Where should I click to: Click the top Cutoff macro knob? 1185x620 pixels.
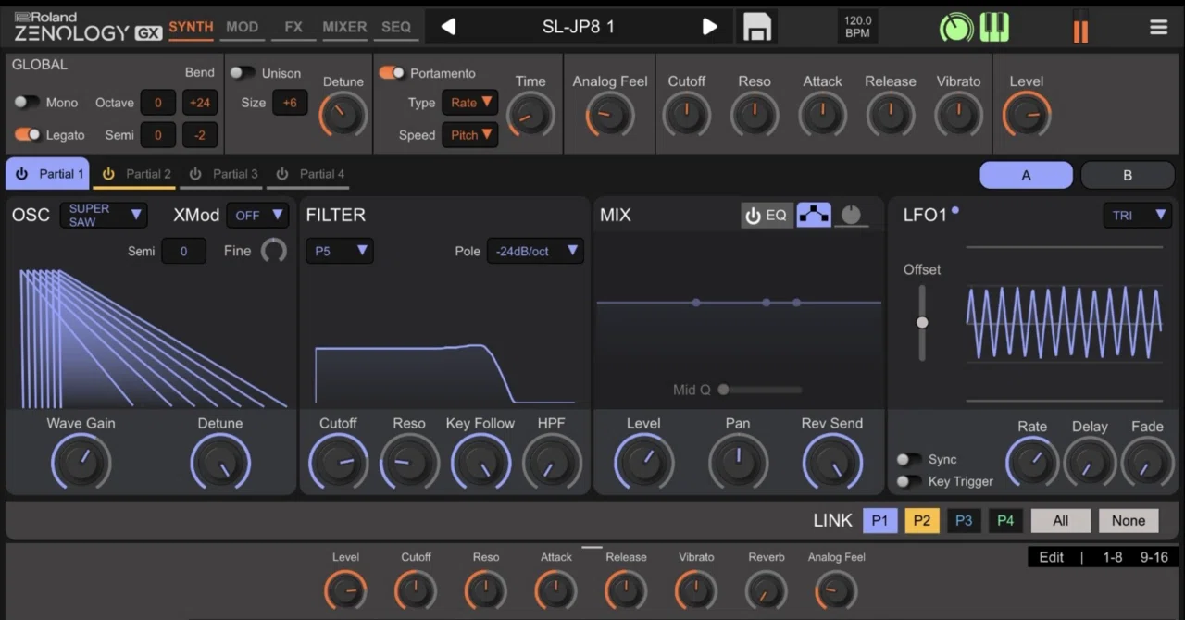point(686,115)
